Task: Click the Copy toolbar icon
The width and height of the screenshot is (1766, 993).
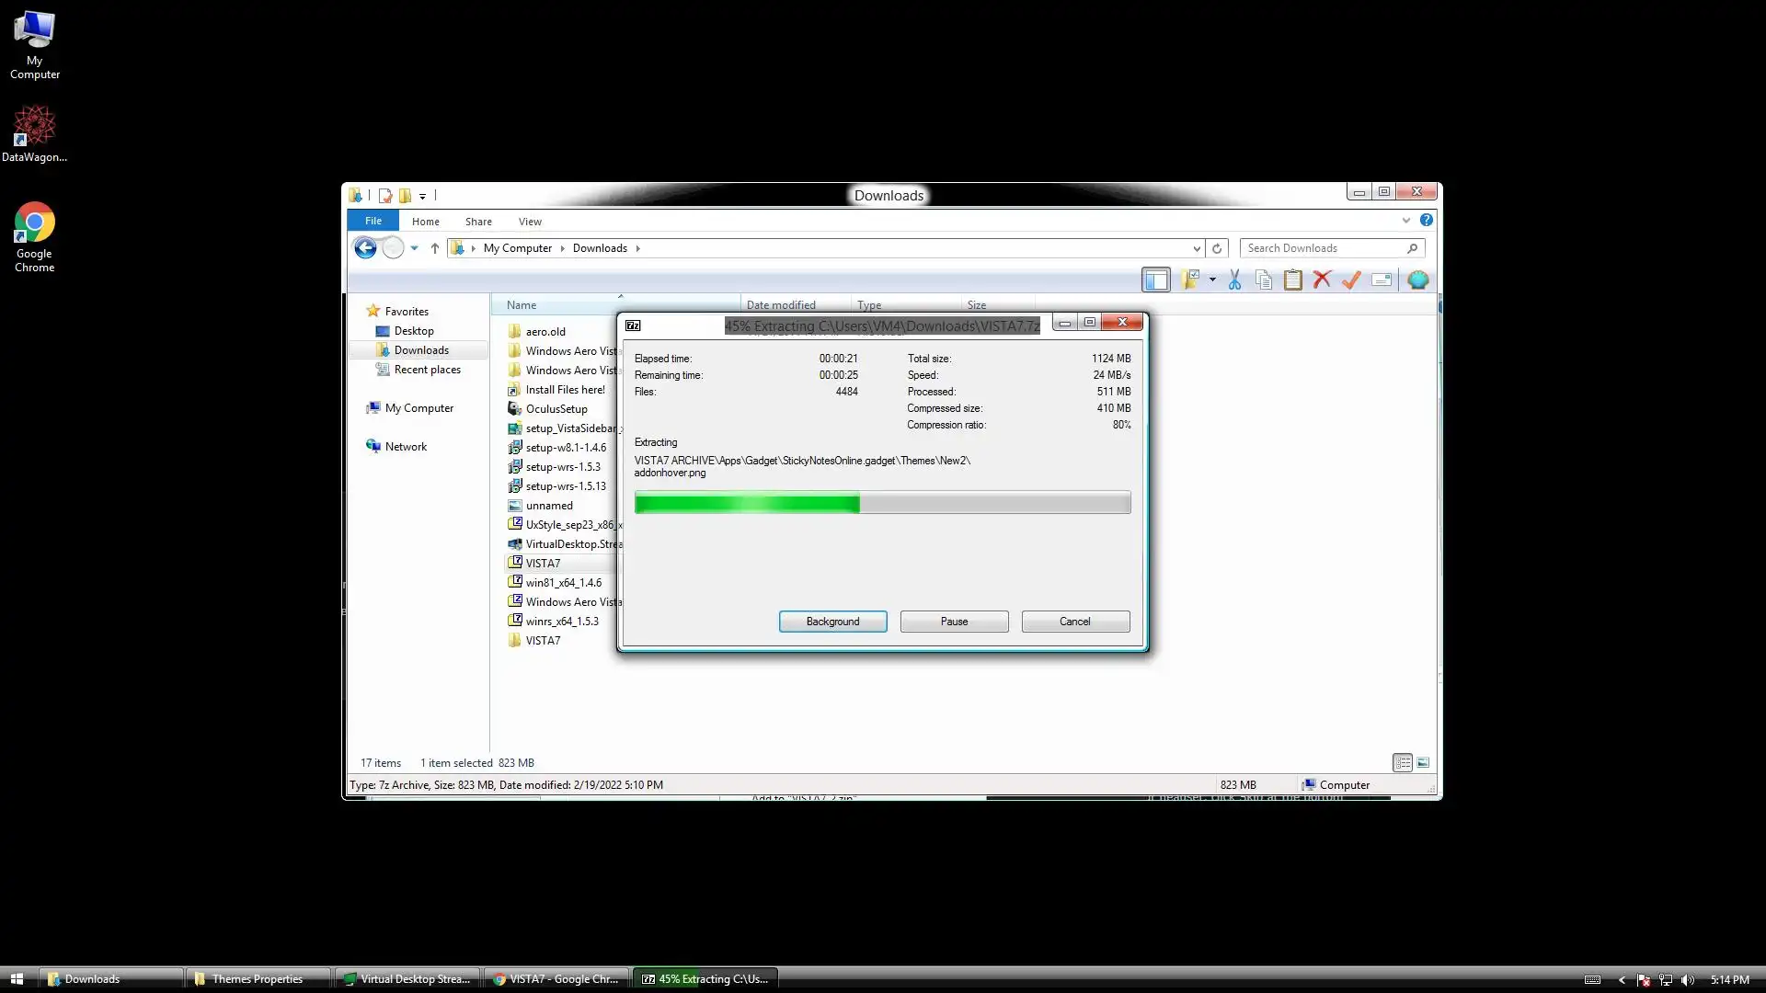Action: pyautogui.click(x=1264, y=280)
